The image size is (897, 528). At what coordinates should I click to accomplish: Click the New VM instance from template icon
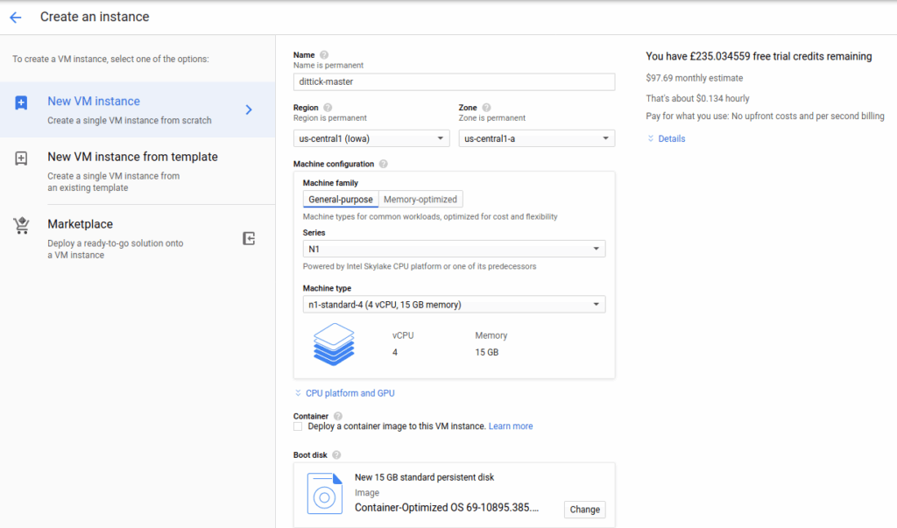point(21,158)
